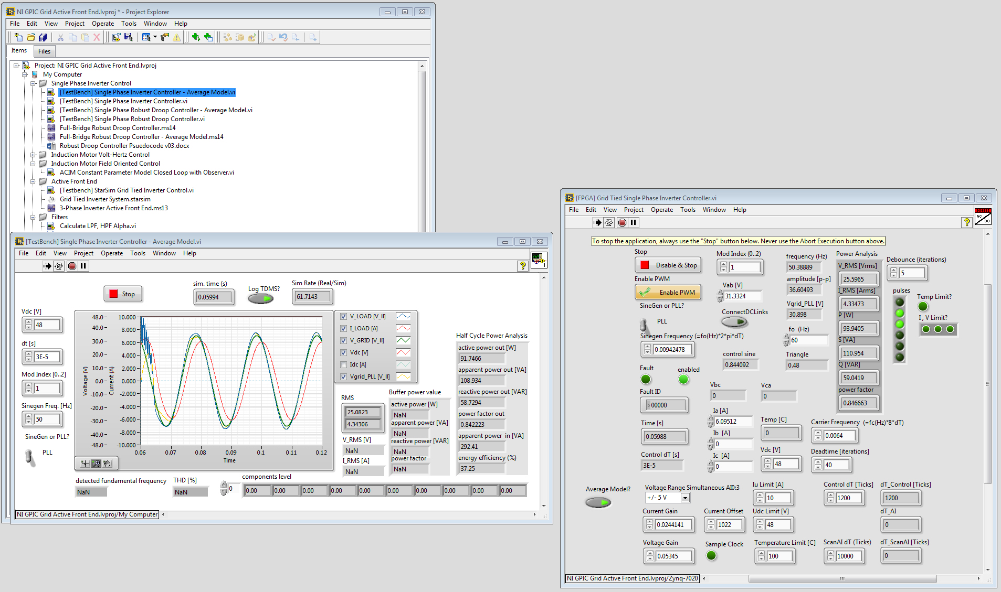Screen dimensions: 1001x592
Task: Collapse the Induction Motor Field Oriented Control folder
Action: pos(33,164)
